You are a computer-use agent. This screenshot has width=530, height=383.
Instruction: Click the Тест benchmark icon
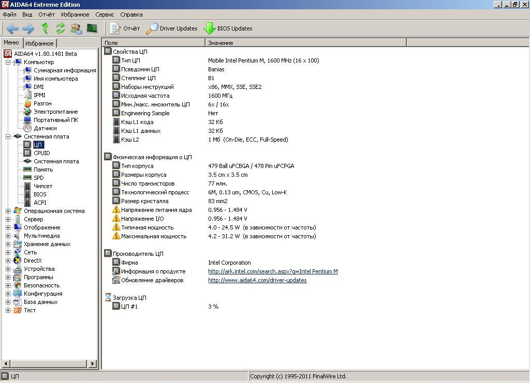(x=18, y=310)
